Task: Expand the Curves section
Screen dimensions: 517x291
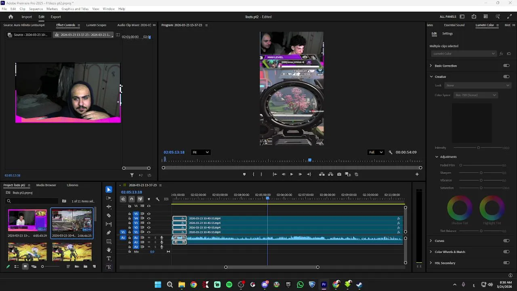Action: point(431,240)
